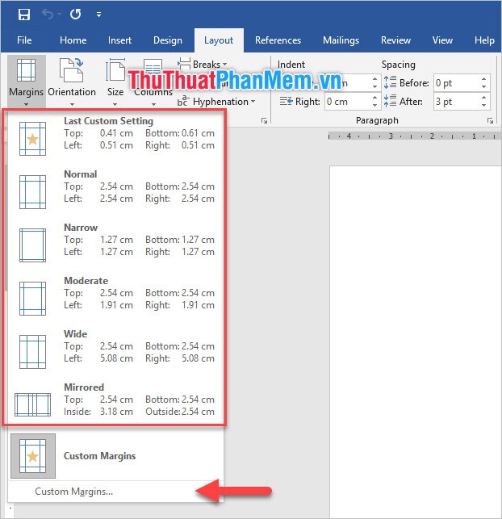Click the Spacing Before icon
The height and width of the screenshot is (519, 502).
pyautogui.click(x=390, y=82)
